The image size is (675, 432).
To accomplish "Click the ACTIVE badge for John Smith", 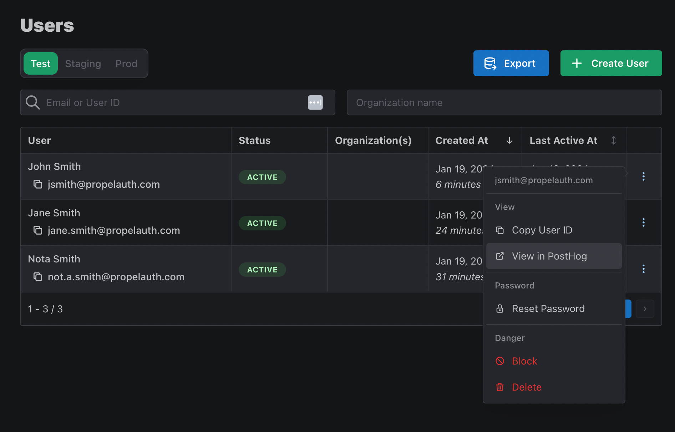I will [x=262, y=177].
